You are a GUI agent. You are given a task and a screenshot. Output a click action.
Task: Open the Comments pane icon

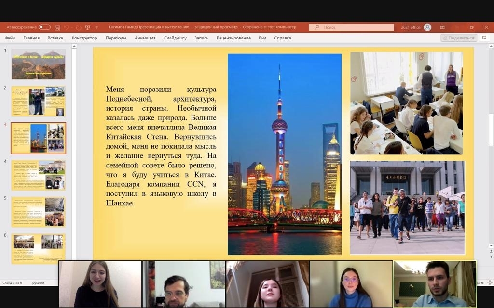484,38
